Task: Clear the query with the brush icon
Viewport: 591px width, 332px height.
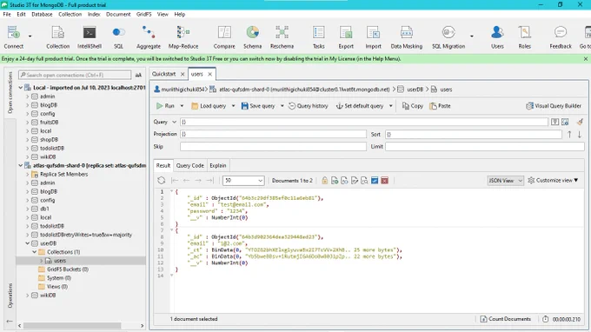Action: (580, 122)
